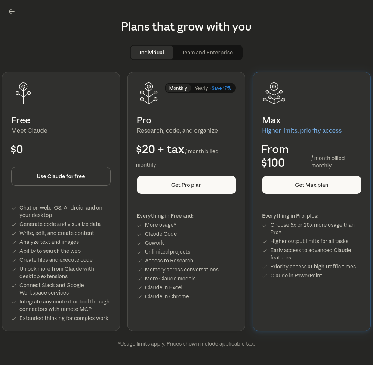Image resolution: width=373 pixels, height=365 pixels.
Task: Click the back arrow icon
Action: click(12, 12)
